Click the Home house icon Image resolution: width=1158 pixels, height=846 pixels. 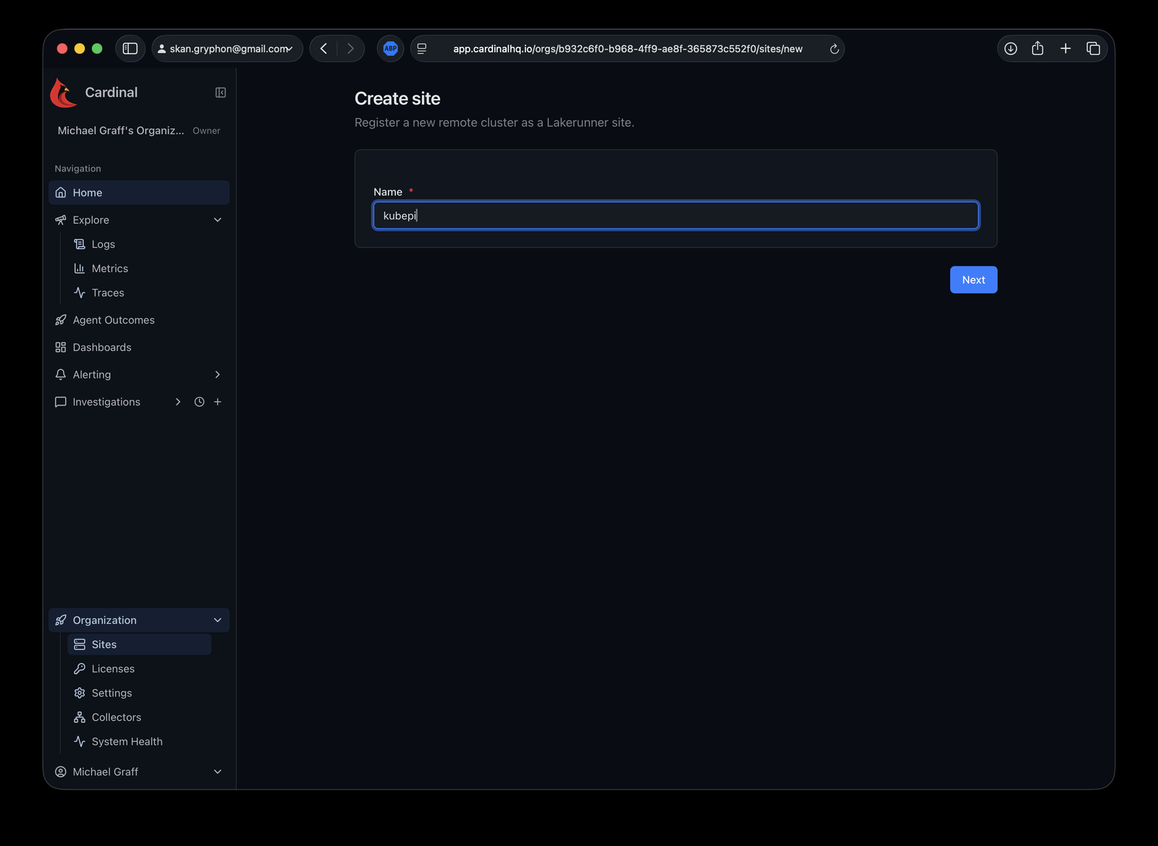(61, 193)
